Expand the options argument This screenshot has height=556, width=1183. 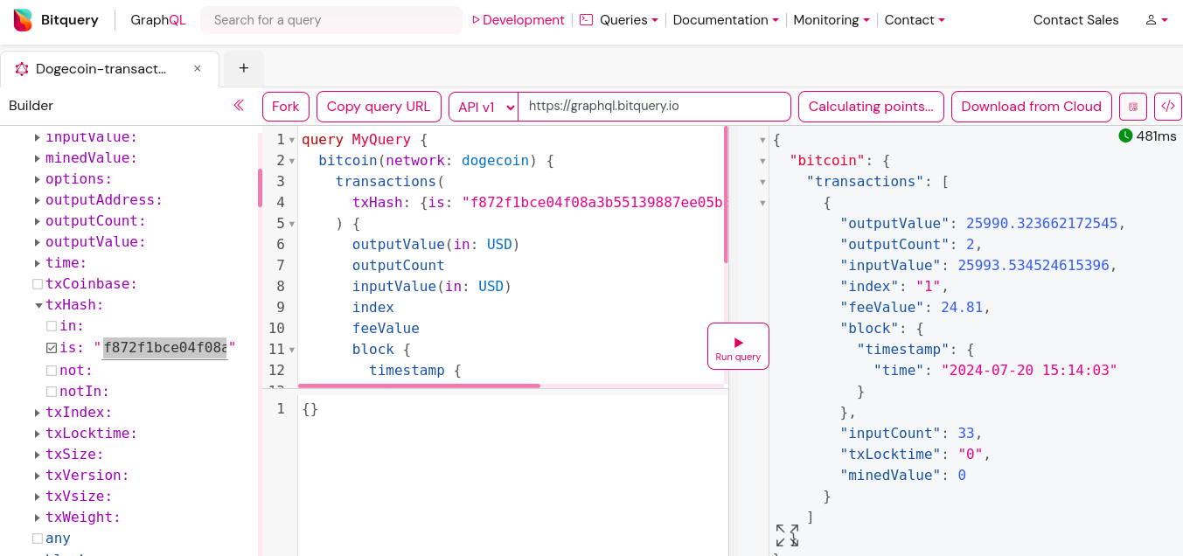coord(38,179)
